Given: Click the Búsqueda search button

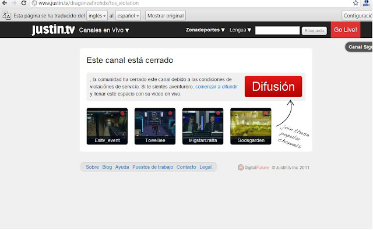Looking at the screenshot, I should tap(314, 31).
